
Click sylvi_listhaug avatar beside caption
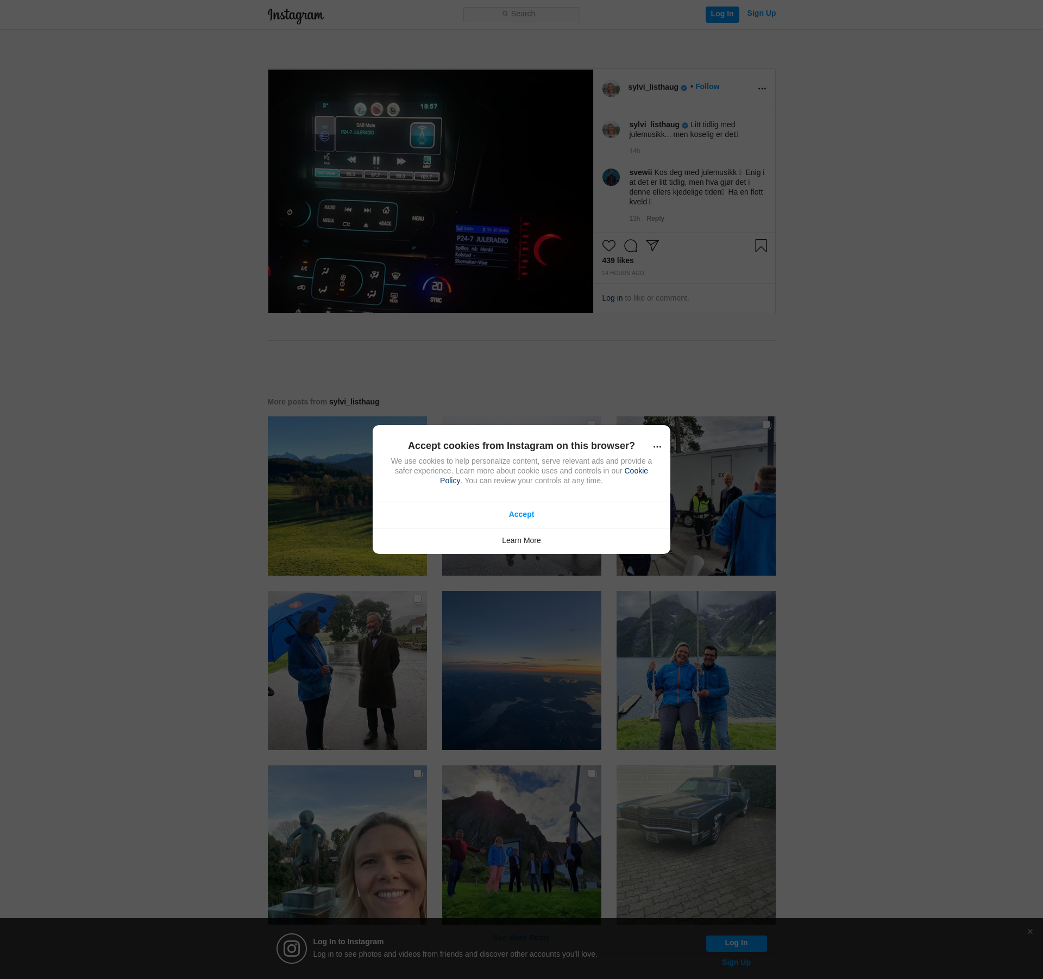[x=611, y=129]
